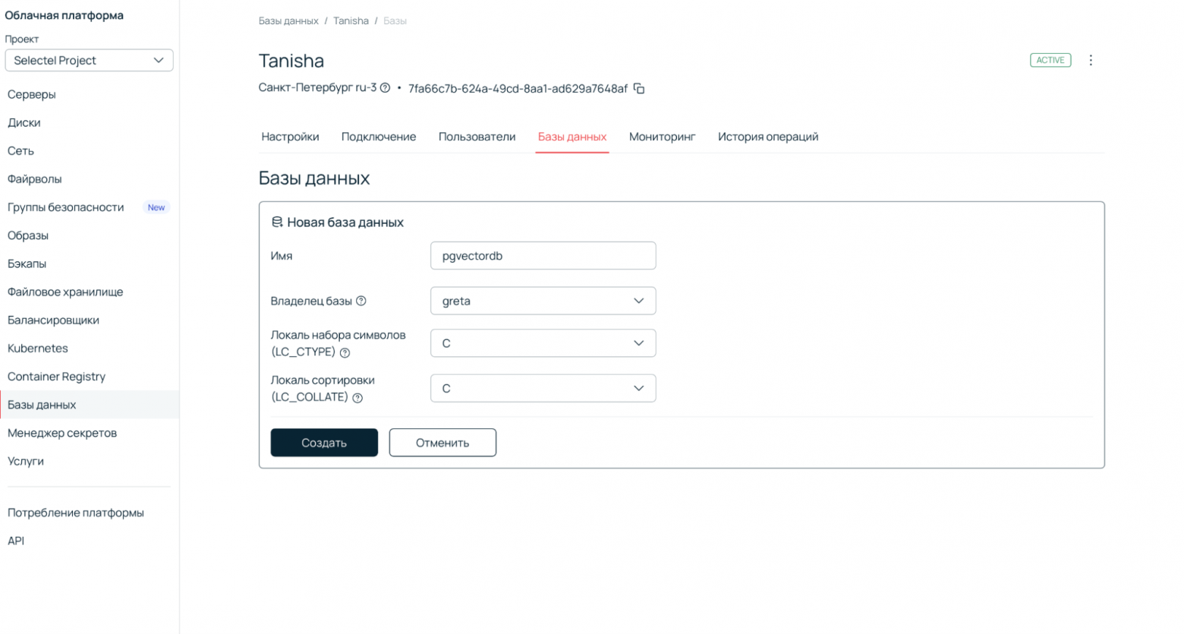The image size is (1184, 634).
Task: Click database icon in "Новая база данных" header
Action: [x=276, y=222]
